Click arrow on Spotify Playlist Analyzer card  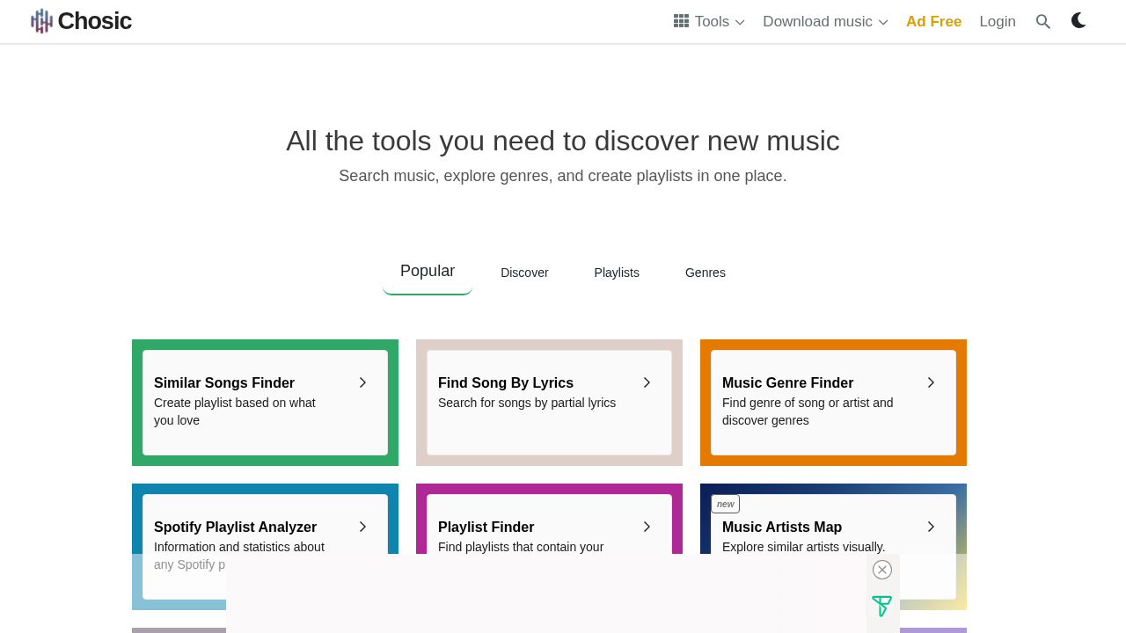[362, 527]
